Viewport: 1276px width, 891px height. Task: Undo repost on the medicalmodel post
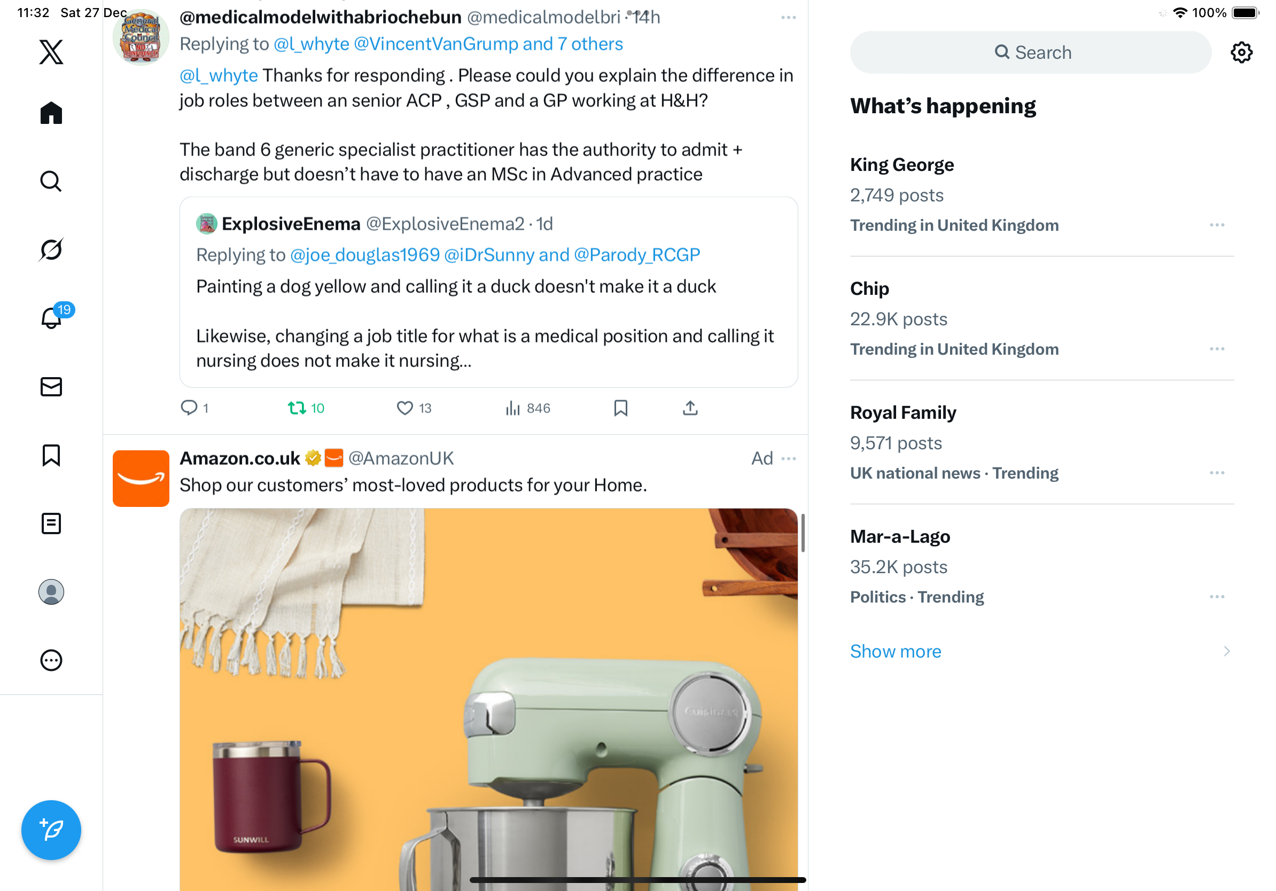coord(297,408)
